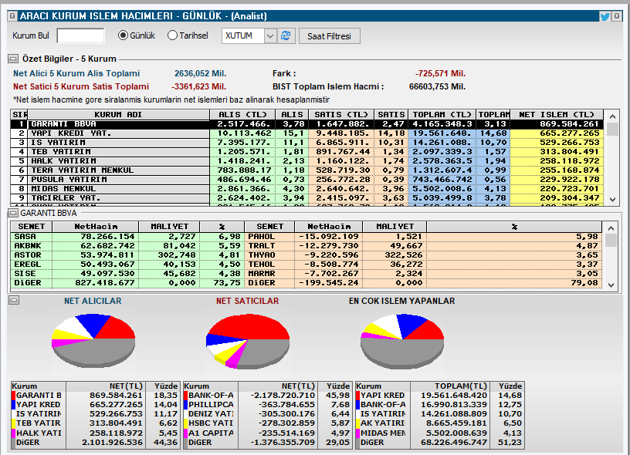Select the YAPI KREDI YAT. row
The width and height of the screenshot is (630, 455).
click(x=307, y=133)
